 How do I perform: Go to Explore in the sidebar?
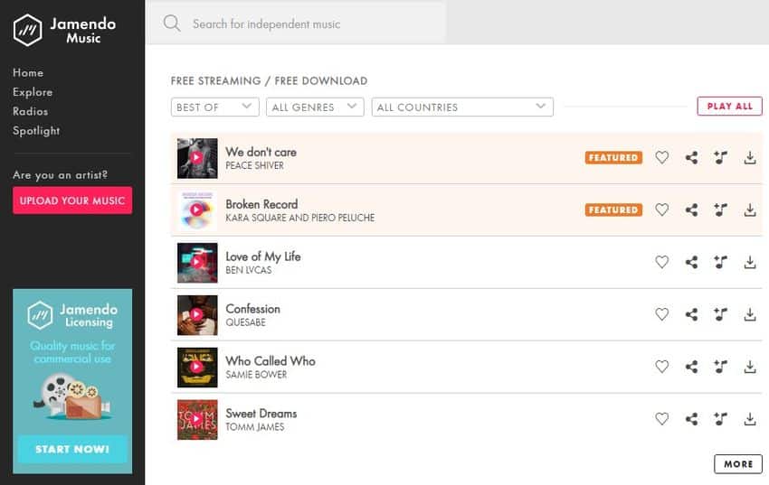[x=33, y=92]
